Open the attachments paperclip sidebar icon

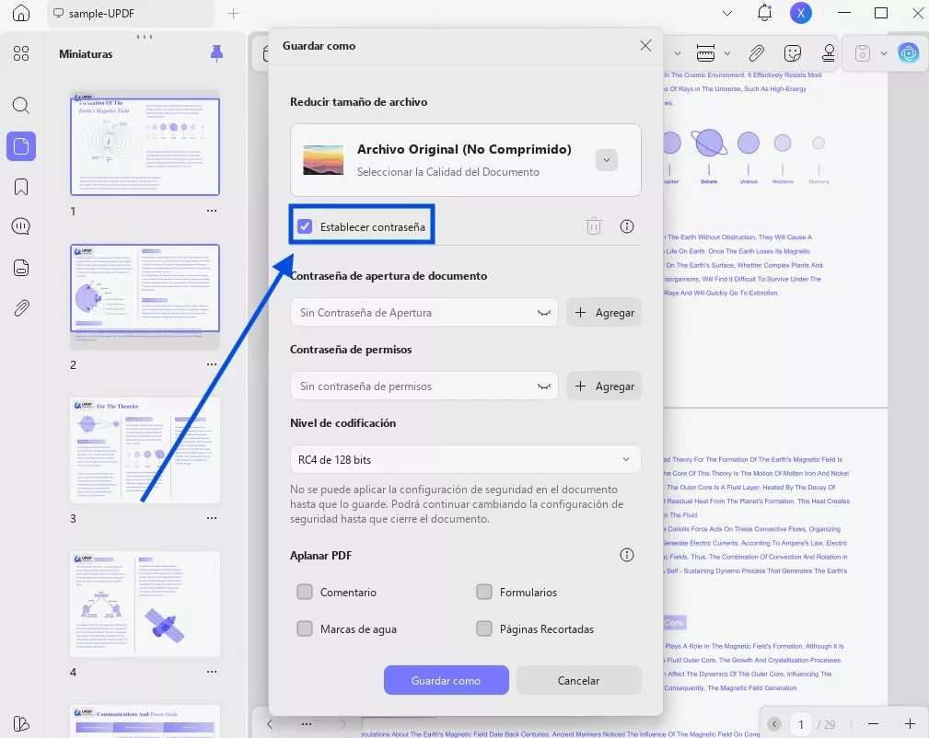point(21,308)
